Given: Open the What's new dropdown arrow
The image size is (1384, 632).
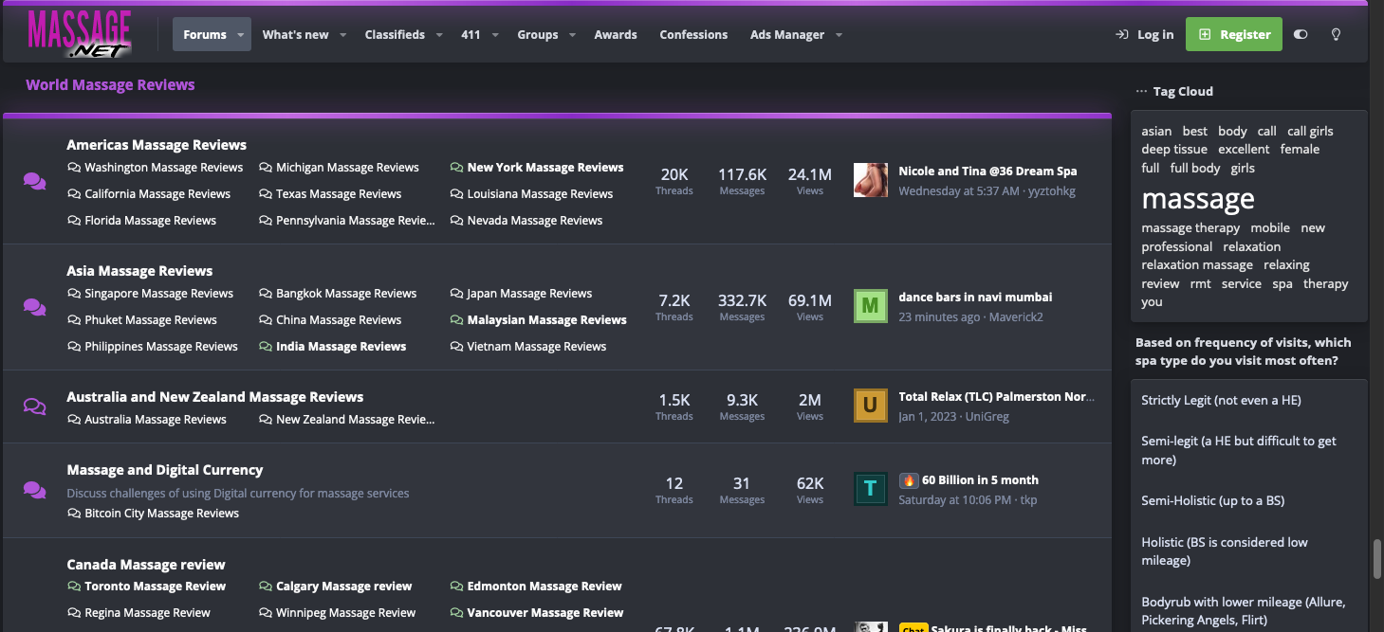Looking at the screenshot, I should click(x=343, y=35).
